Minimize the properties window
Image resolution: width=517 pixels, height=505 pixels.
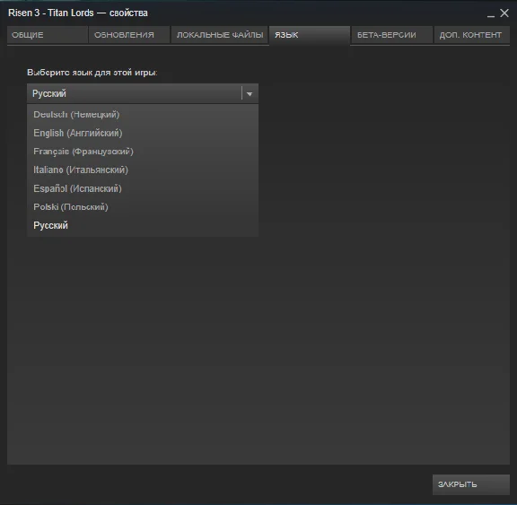491,13
